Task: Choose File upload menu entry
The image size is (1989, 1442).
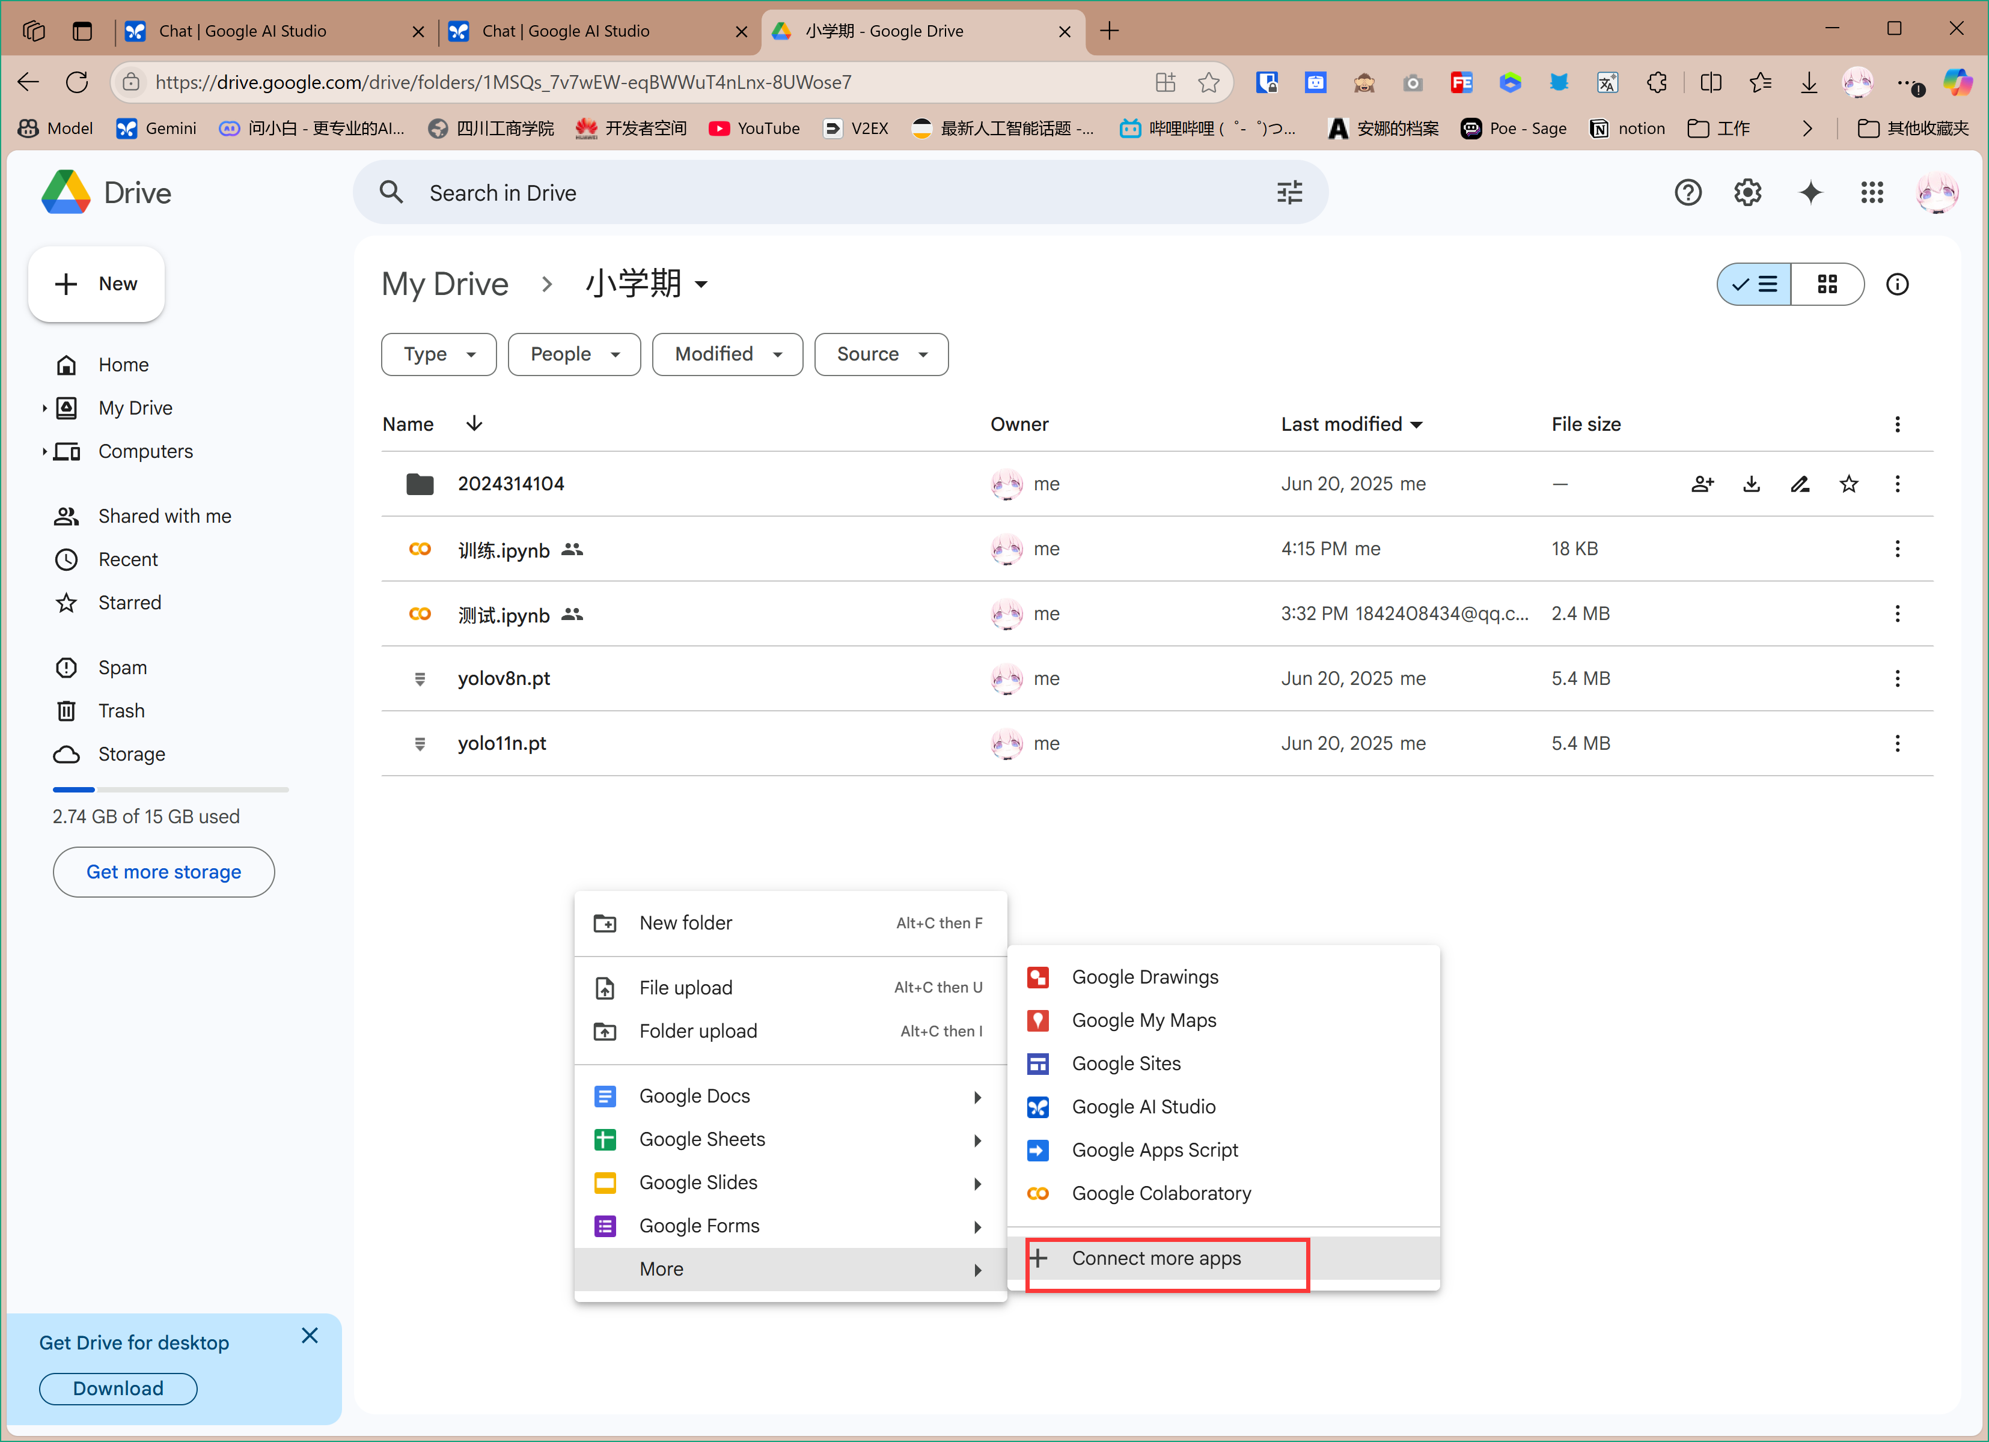Action: coord(790,988)
